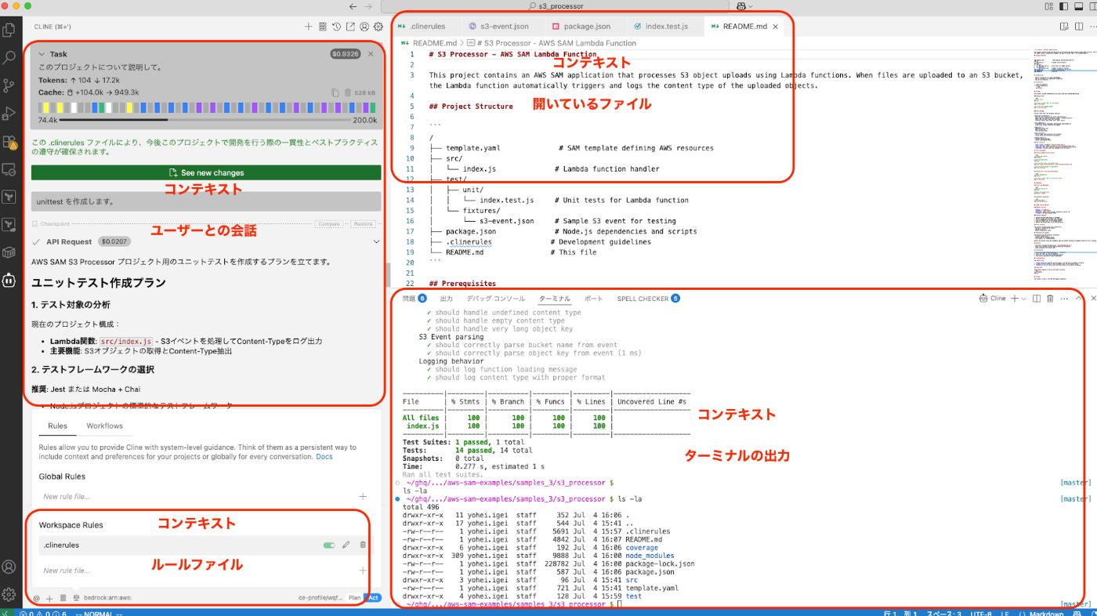Open the Docs link in Rules

coord(324,456)
